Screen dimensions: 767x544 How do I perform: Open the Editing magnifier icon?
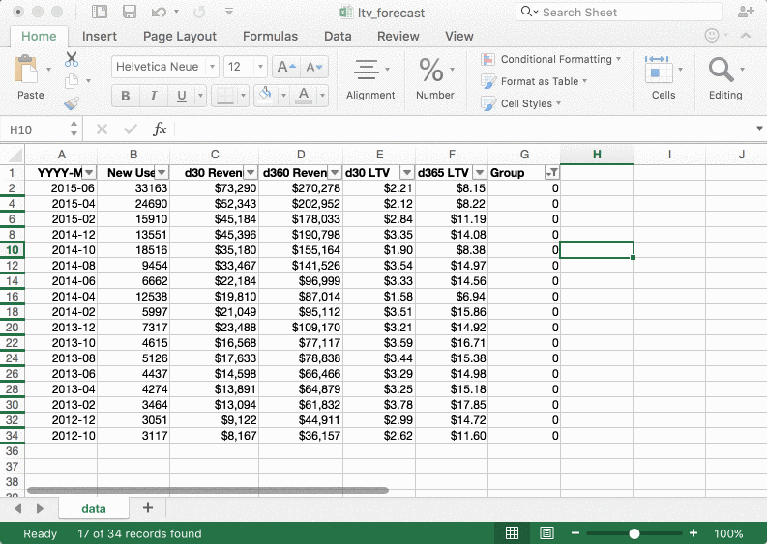721,70
